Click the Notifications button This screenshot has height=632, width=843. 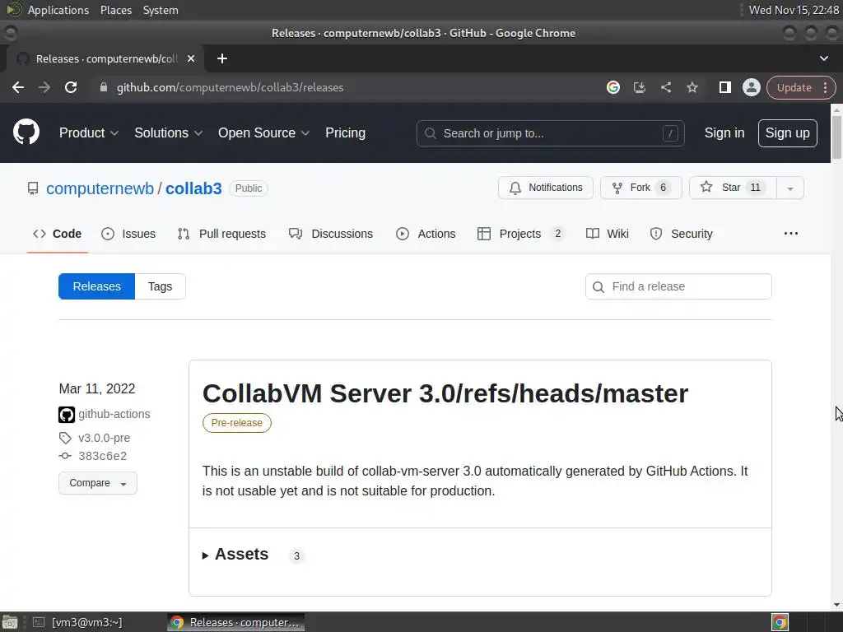545,188
